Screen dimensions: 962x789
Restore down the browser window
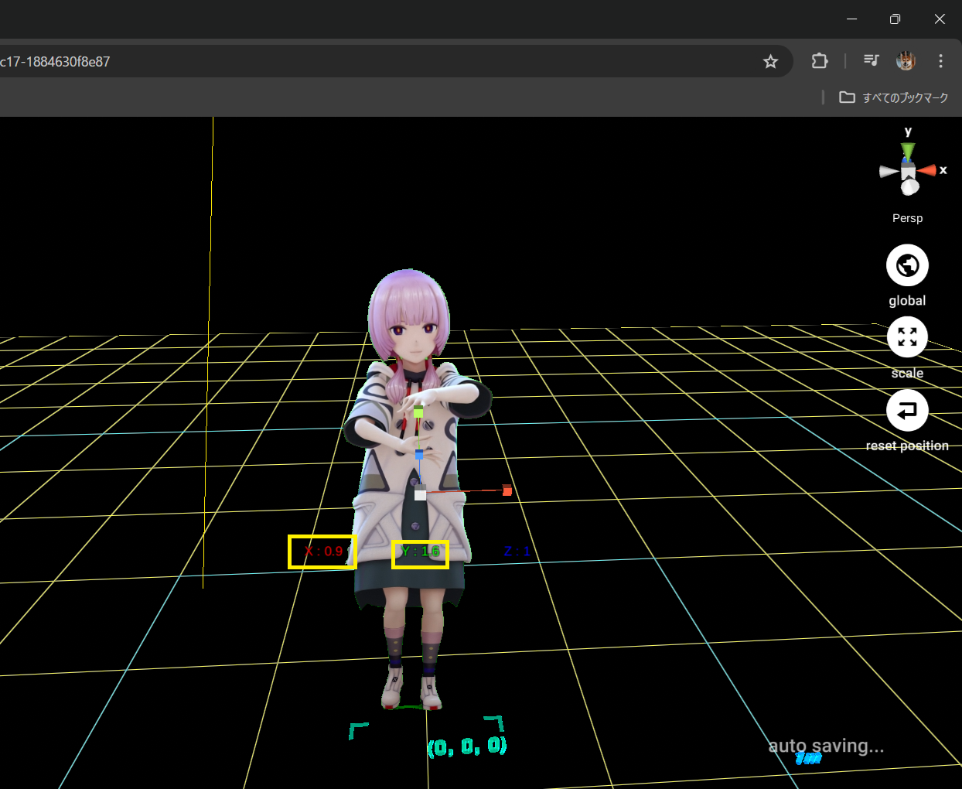coord(895,19)
